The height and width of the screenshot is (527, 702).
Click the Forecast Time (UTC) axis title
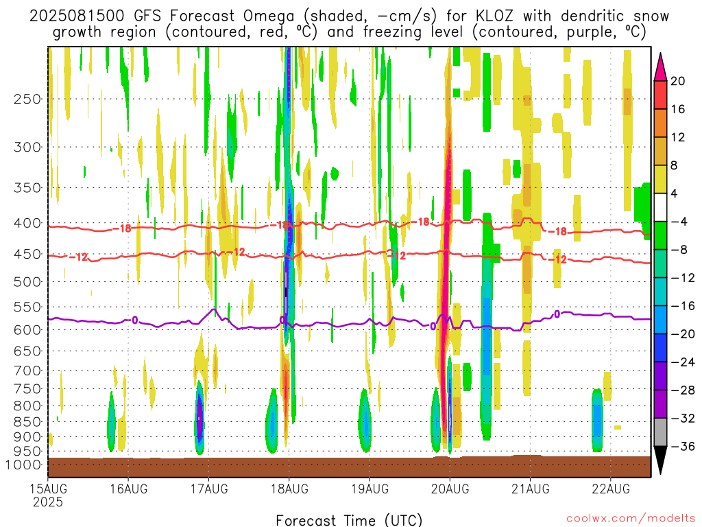(x=349, y=520)
